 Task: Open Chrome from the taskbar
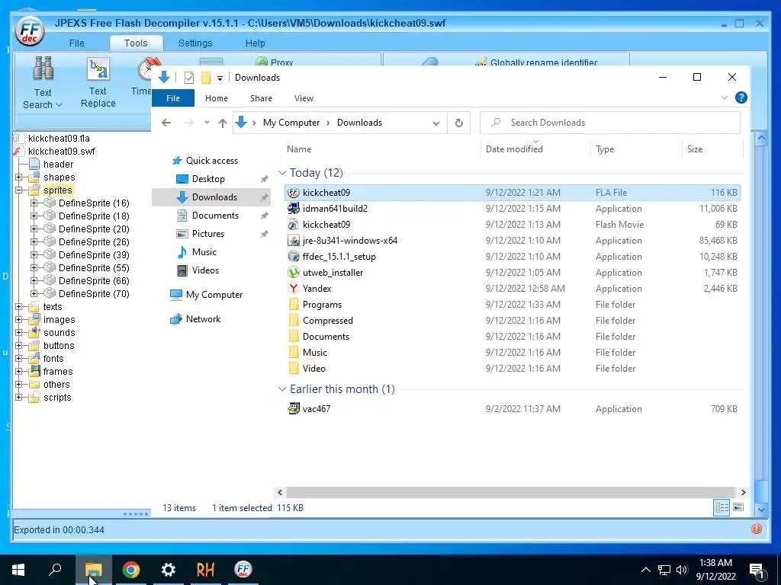click(x=130, y=569)
